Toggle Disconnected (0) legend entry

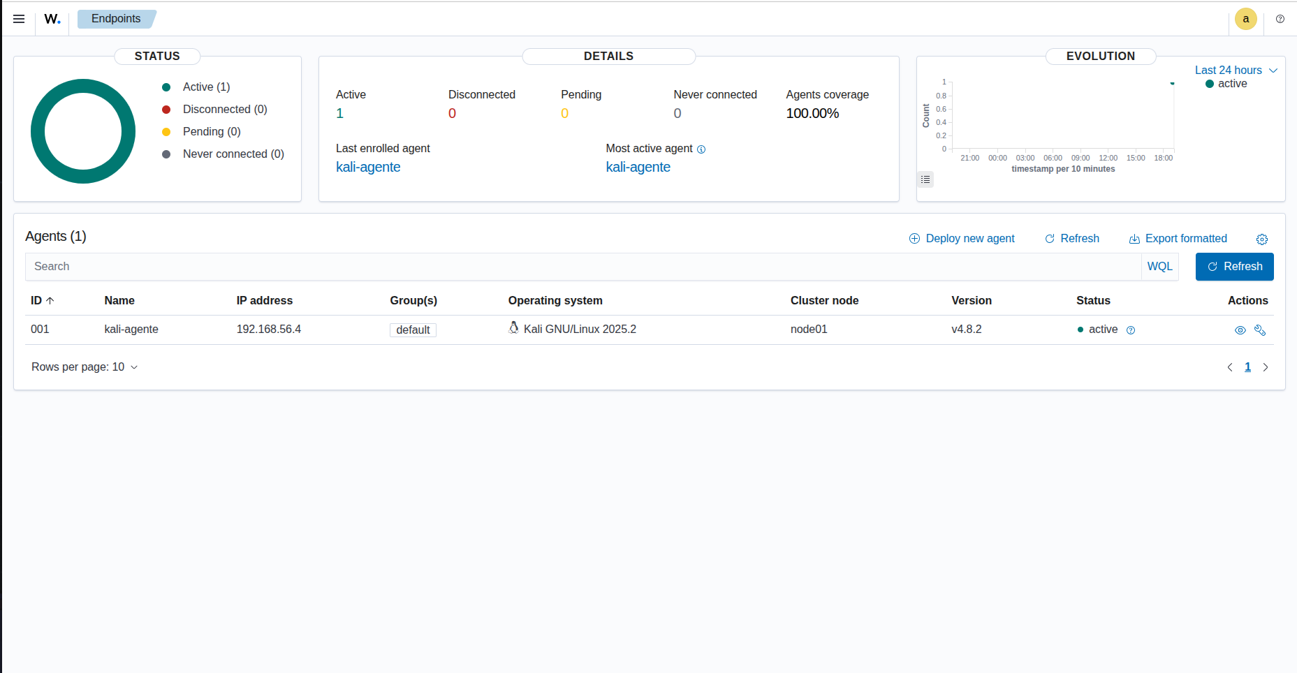214,110
